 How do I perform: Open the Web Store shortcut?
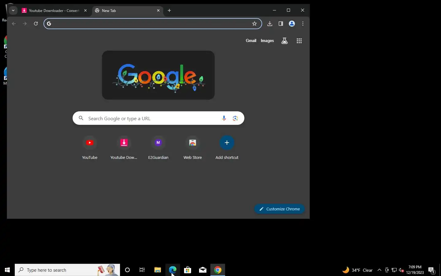click(x=193, y=148)
